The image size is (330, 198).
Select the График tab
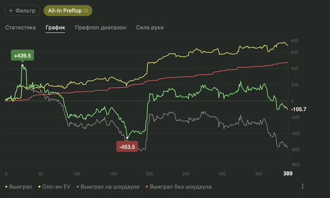tap(55, 28)
